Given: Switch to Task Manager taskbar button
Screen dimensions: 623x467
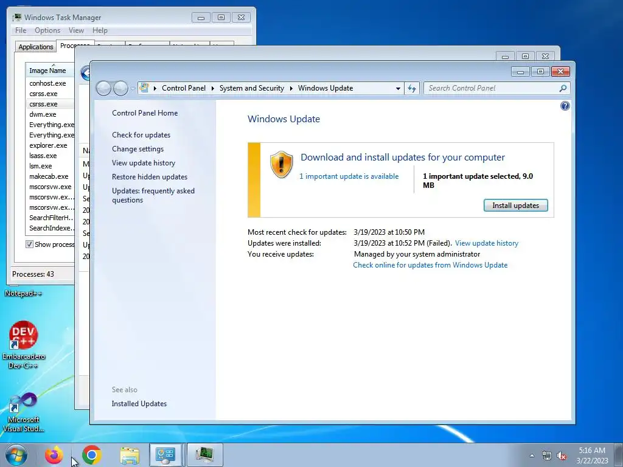Looking at the screenshot, I should 204,455.
